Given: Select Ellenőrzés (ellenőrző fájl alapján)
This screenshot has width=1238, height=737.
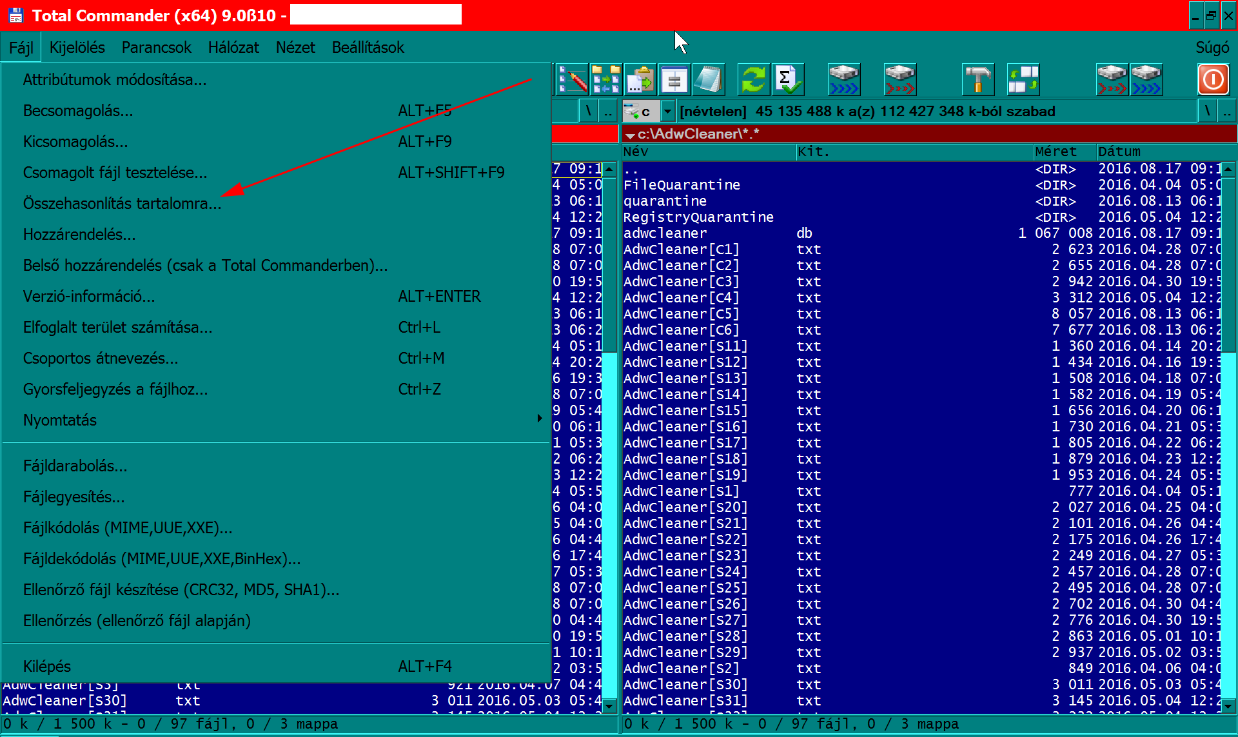Looking at the screenshot, I should pyautogui.click(x=276, y=620).
